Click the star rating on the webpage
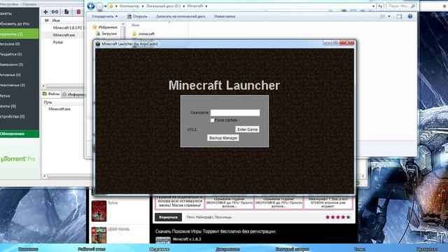Screen dimensions: 448x252 pyautogui.click(x=338, y=217)
